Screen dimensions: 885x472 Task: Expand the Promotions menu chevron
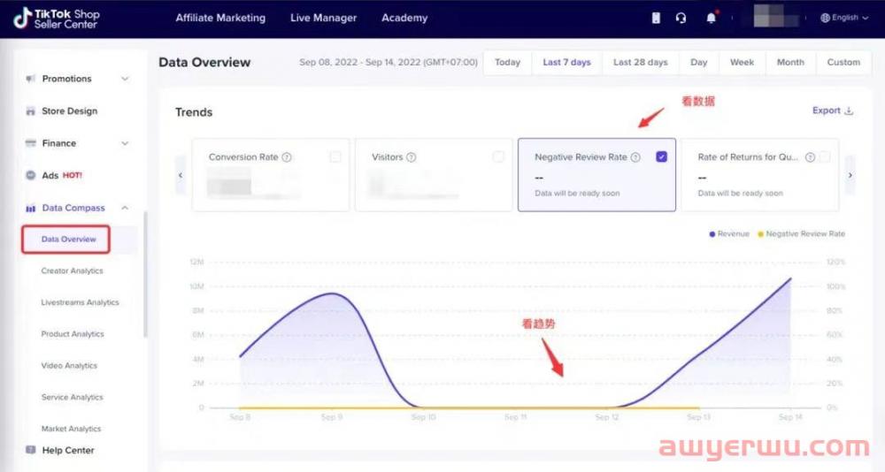(x=126, y=79)
